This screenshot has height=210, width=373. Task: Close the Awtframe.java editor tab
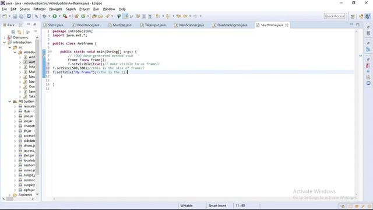click(x=287, y=25)
